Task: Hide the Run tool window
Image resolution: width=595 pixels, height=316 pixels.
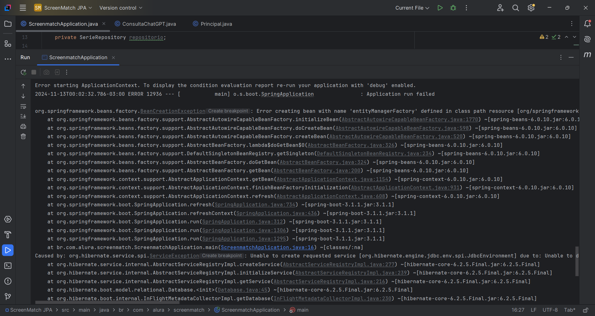Action: coord(571,57)
